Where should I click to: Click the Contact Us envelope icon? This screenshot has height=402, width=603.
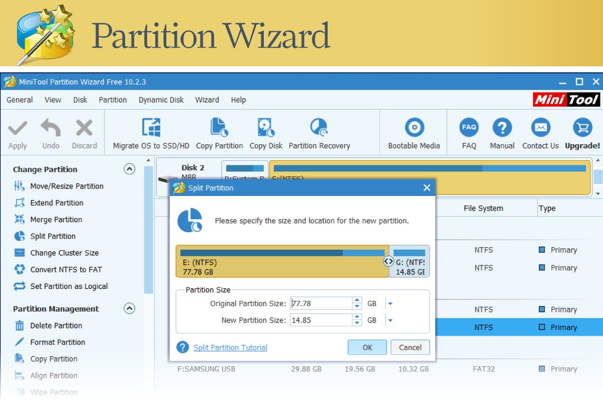click(x=540, y=127)
